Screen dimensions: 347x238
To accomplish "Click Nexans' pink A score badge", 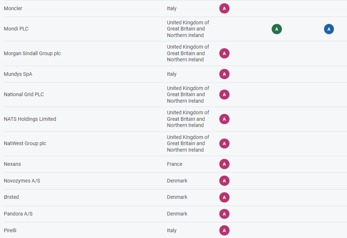I will coord(224,164).
